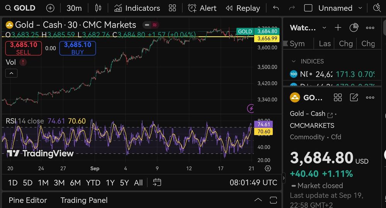Select the NI 100 index row
The height and width of the screenshot is (208, 386).
click(332, 74)
